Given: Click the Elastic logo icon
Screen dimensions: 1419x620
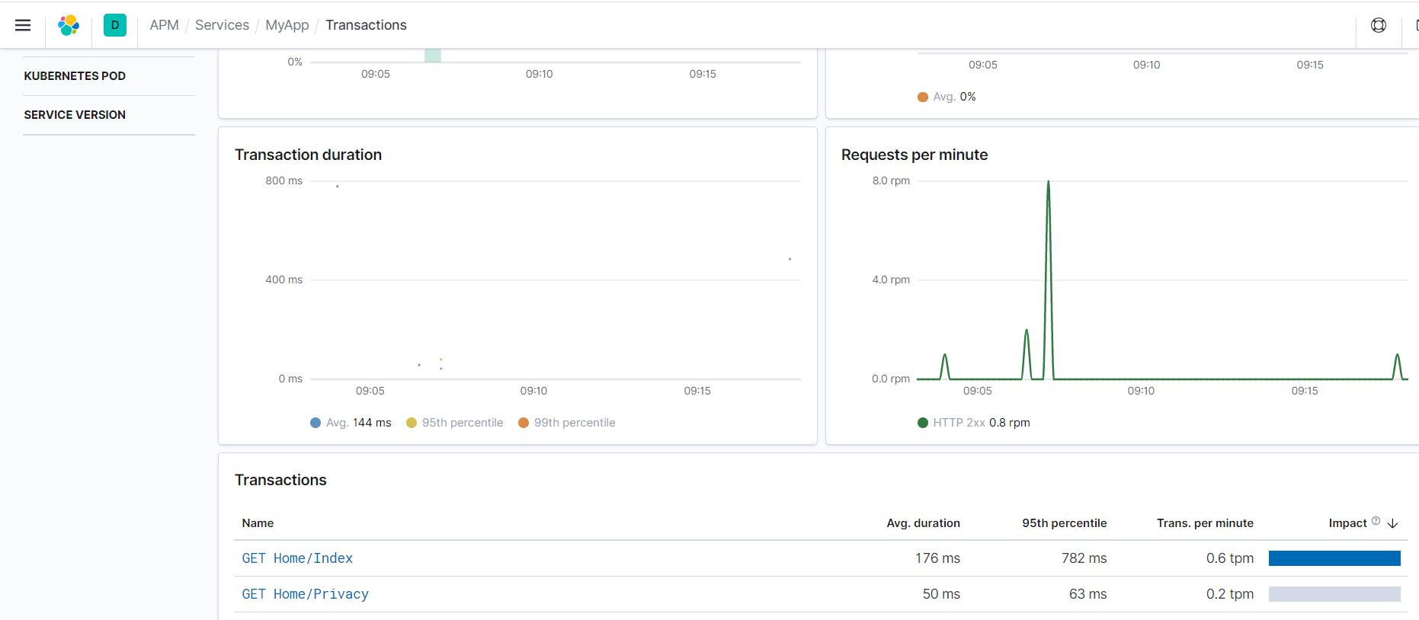Looking at the screenshot, I should 69,25.
